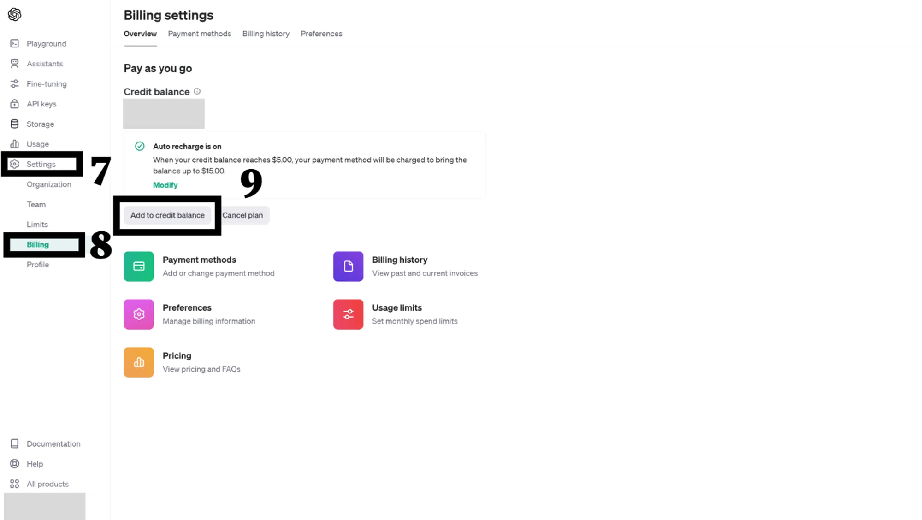Click the green Modify link
Image resolution: width=922 pixels, height=520 pixels.
[165, 185]
